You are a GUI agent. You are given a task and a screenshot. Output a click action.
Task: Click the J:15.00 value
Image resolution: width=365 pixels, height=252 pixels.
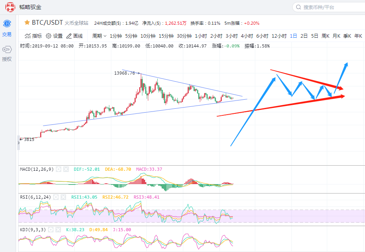coord(122,230)
